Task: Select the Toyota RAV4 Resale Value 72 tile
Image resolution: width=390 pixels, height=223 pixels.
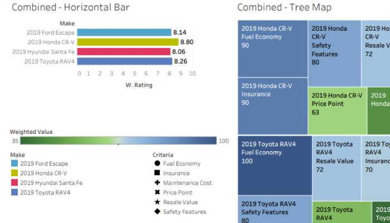Action: click(x=337, y=168)
